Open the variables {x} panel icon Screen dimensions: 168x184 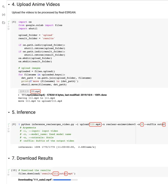(4, 14)
